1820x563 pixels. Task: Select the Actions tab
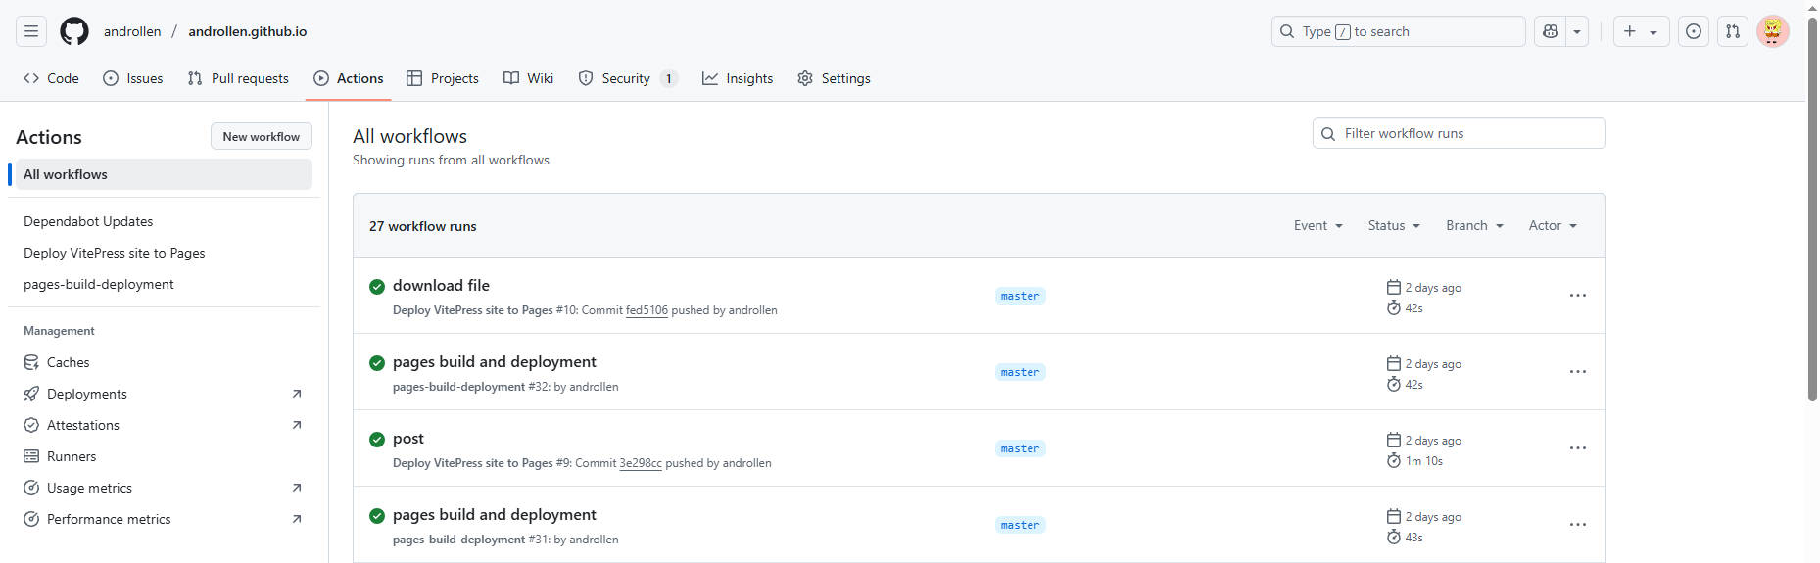[x=349, y=78]
